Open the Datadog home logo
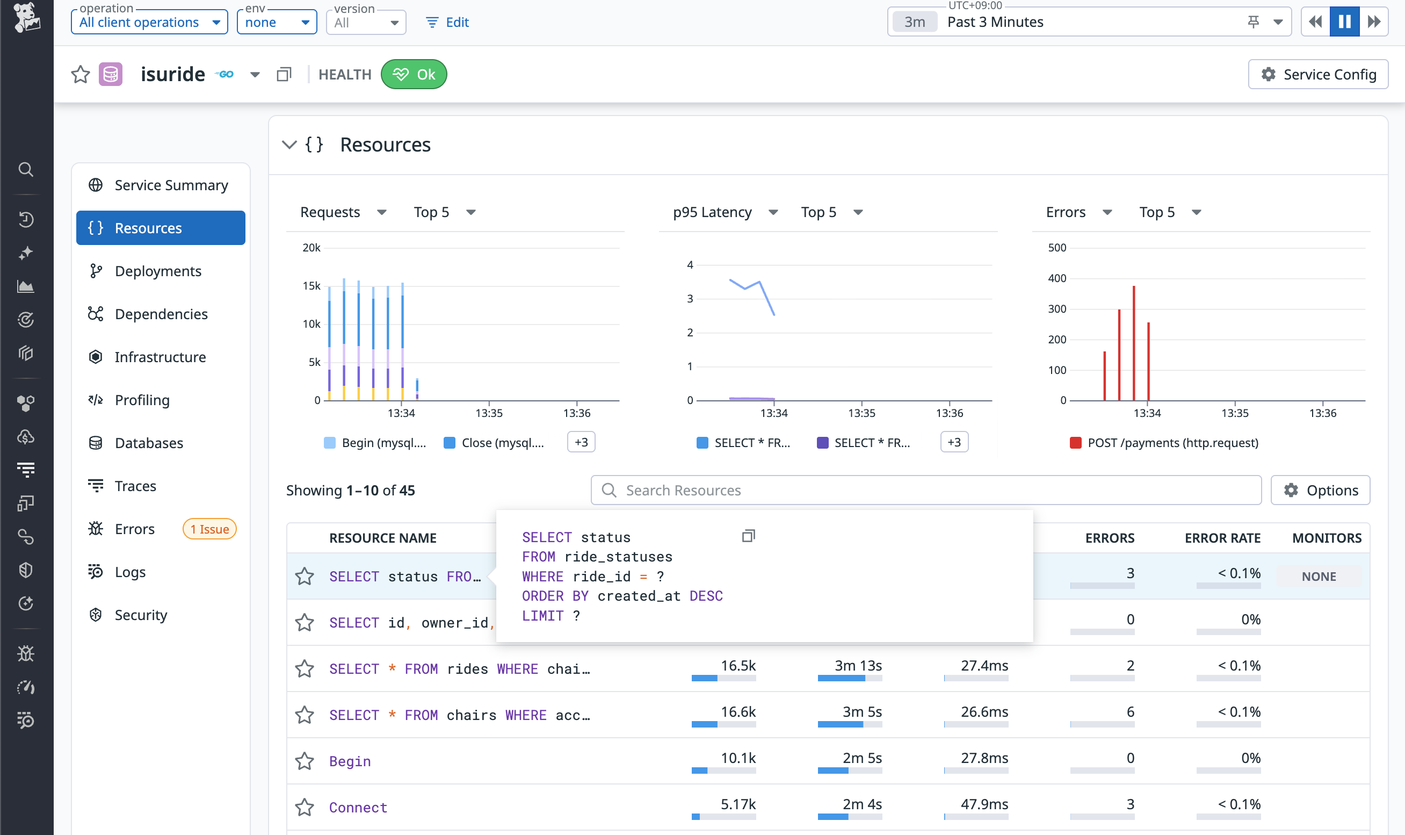The width and height of the screenshot is (1405, 835). coord(26,17)
